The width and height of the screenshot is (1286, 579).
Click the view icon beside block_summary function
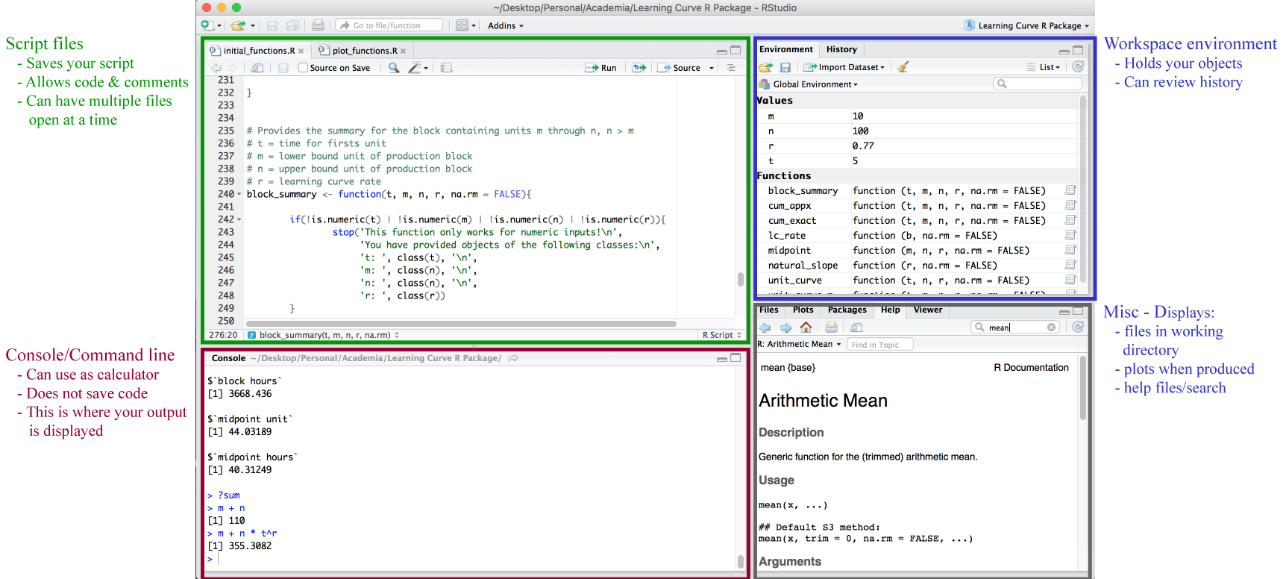coord(1070,190)
